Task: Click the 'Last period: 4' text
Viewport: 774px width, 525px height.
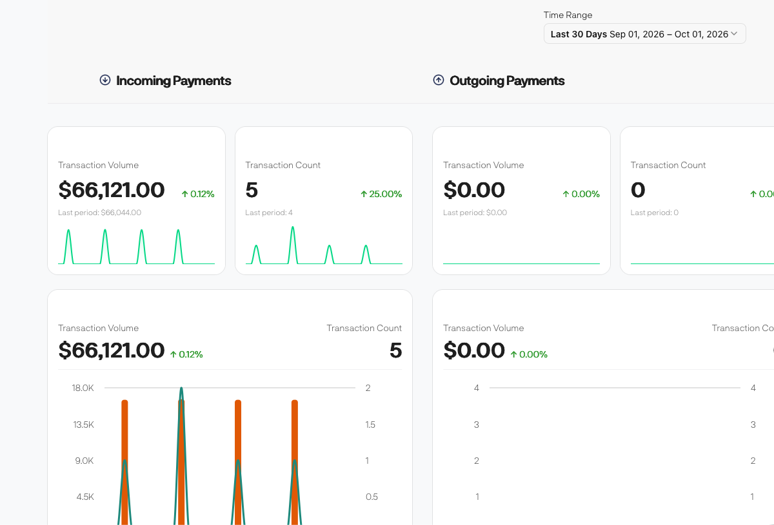Action: tap(269, 213)
